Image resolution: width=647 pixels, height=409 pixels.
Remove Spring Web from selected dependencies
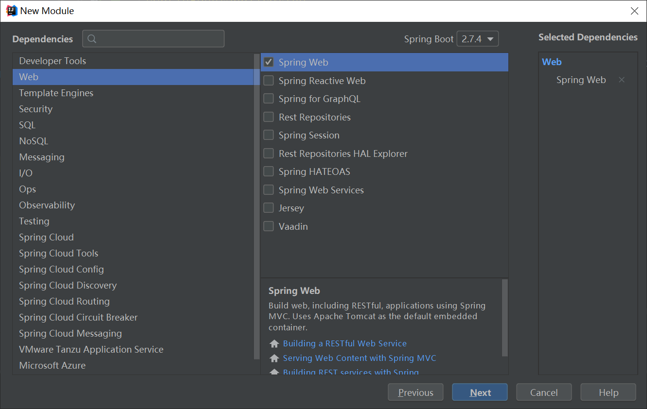(x=621, y=80)
